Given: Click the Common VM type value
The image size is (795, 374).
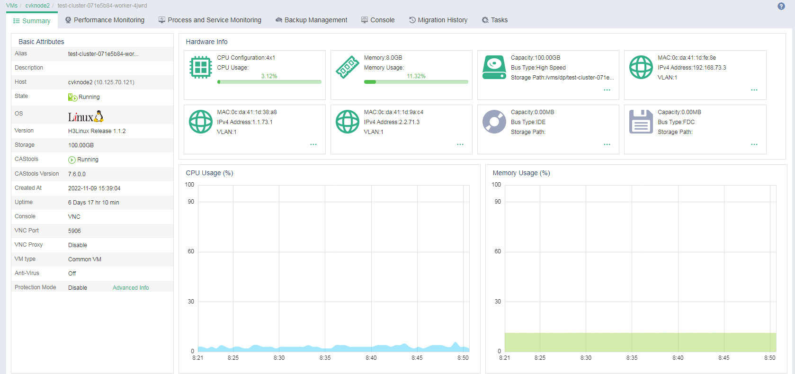Looking at the screenshot, I should point(85,259).
